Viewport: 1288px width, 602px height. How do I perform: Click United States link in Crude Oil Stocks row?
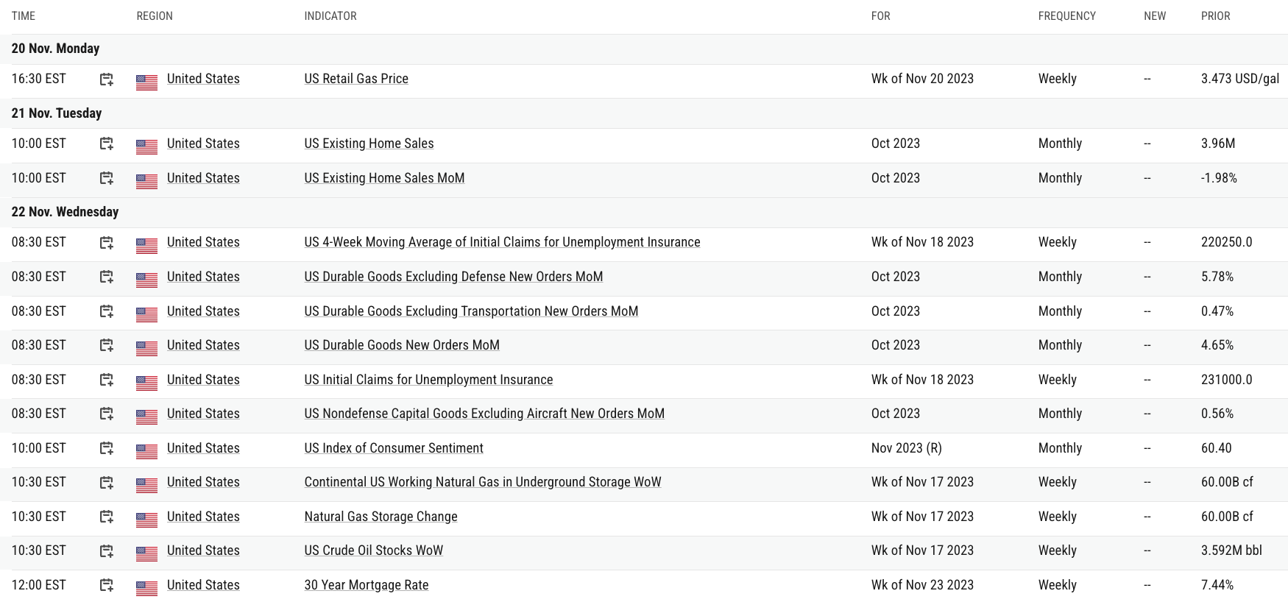pos(203,550)
